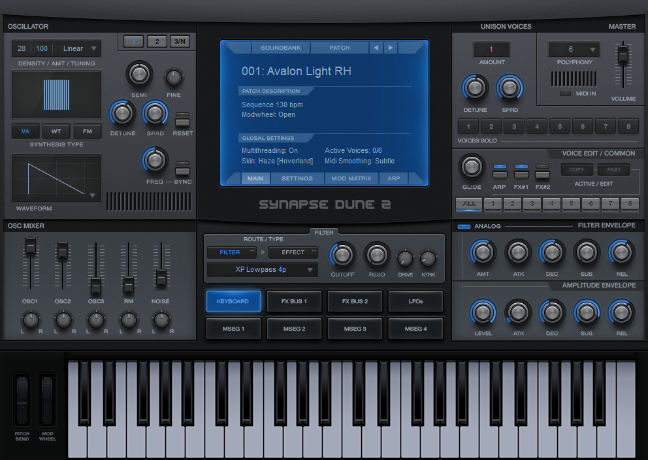
Task: Click the PITCH BEND wheel
Action: tap(22, 401)
